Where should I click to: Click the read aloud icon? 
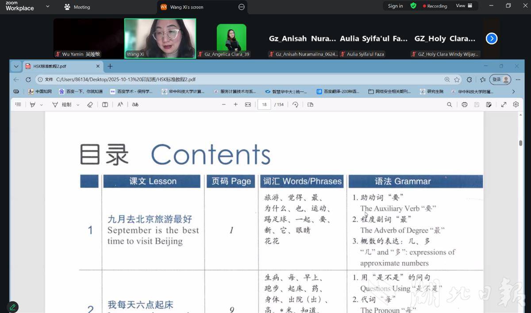tap(120, 105)
